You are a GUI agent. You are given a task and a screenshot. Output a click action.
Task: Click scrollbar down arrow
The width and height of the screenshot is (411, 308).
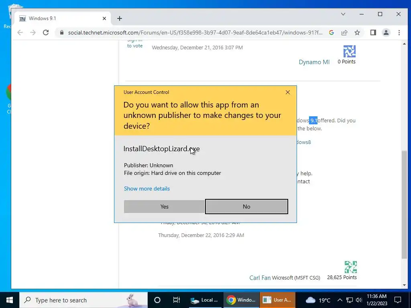click(x=404, y=285)
